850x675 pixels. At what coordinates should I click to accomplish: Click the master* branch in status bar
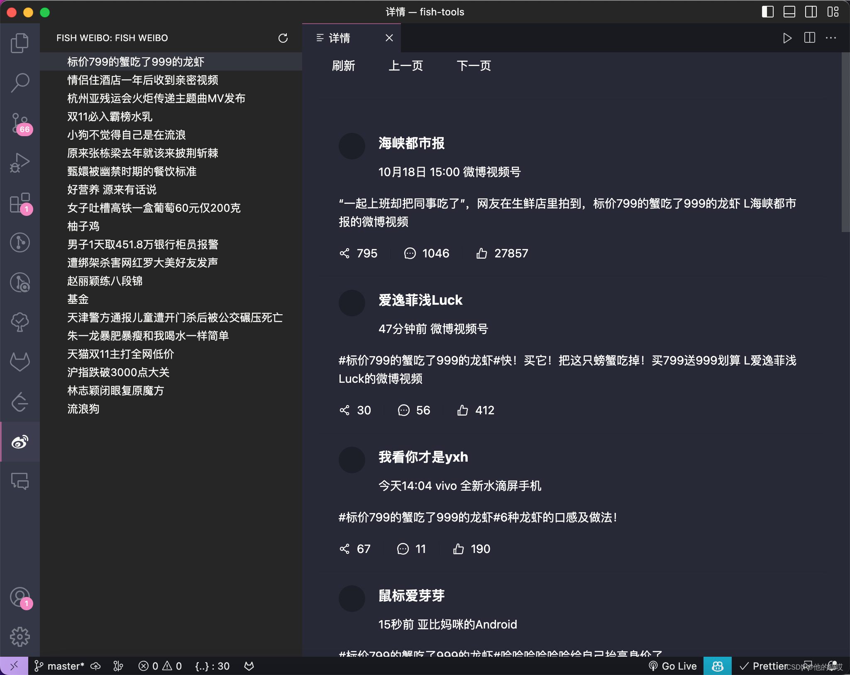tap(59, 666)
